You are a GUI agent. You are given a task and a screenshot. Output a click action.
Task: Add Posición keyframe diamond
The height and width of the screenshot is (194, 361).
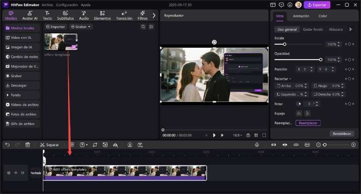pyautogui.click(x=349, y=69)
